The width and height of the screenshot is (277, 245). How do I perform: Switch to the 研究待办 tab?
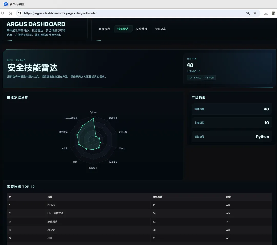point(104,29)
